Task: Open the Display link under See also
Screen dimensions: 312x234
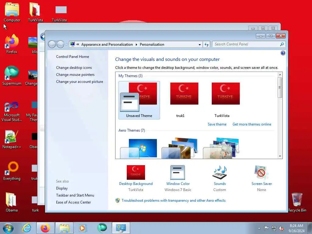Action: 62,188
